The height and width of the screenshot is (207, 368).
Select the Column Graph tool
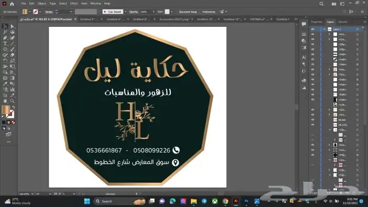tap(12, 89)
